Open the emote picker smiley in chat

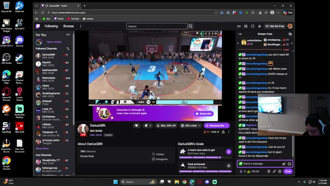289,164
